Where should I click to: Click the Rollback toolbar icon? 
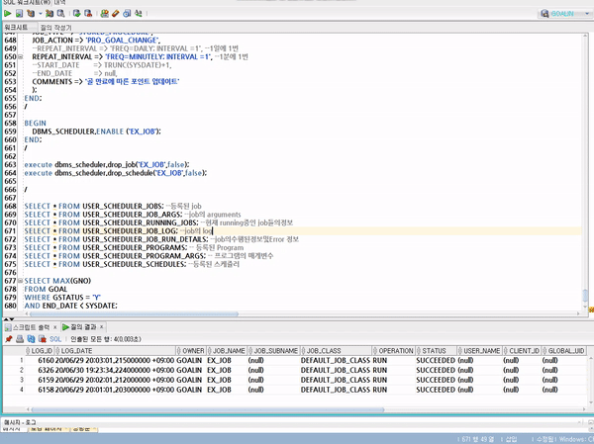[x=88, y=14]
